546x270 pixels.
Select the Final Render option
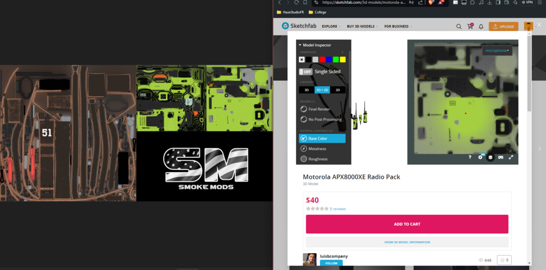[315, 109]
